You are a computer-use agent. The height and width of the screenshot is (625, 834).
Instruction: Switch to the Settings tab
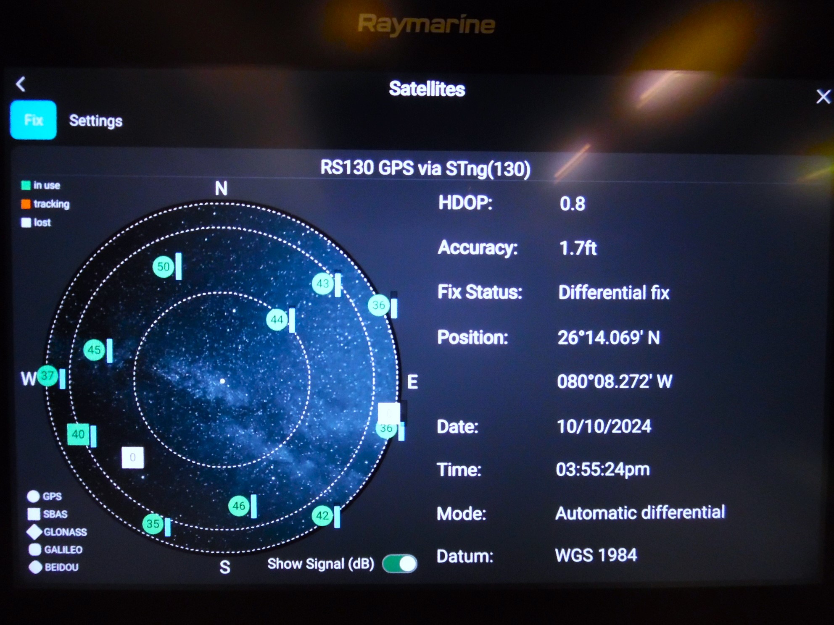tap(96, 121)
